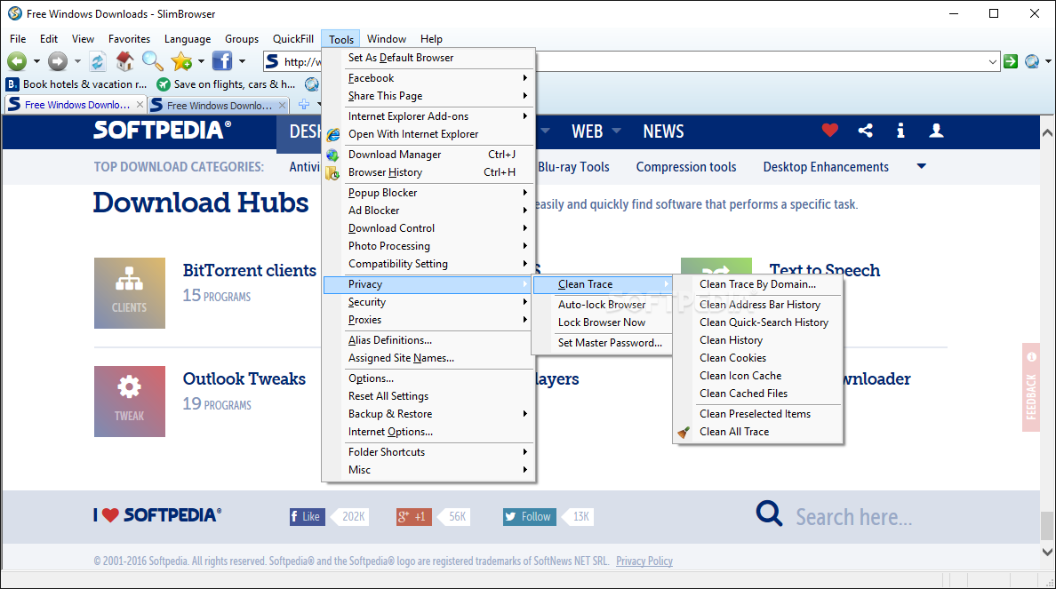Open the Facebook icon dropdown arrow
Image resolution: width=1056 pixels, height=589 pixels.
pyautogui.click(x=242, y=61)
